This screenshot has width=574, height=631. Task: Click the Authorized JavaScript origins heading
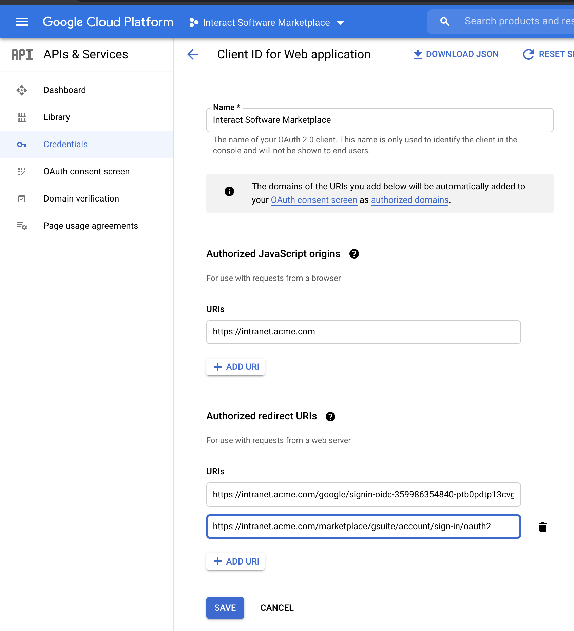(273, 254)
